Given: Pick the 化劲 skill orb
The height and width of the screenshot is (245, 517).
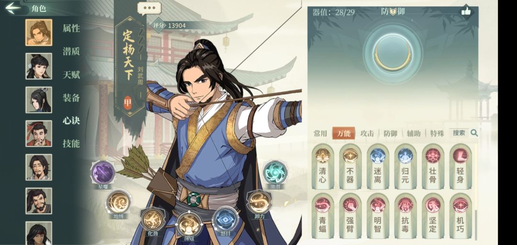Looking at the screenshot, I should tap(153, 219).
